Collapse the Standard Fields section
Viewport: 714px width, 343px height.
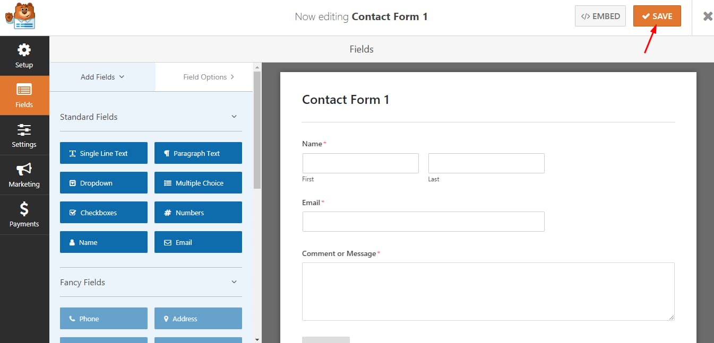234,117
